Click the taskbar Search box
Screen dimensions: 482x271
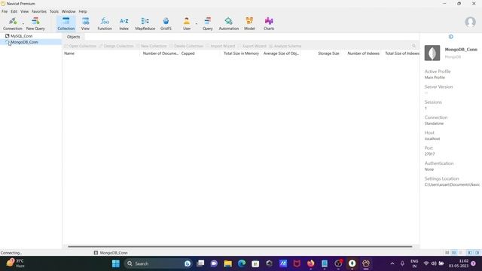[x=157, y=263]
